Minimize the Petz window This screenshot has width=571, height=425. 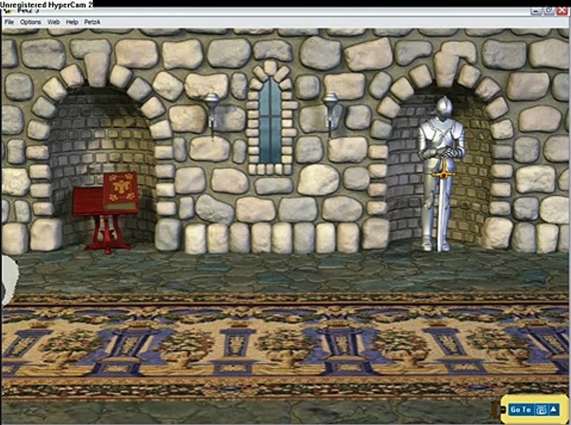(x=536, y=11)
